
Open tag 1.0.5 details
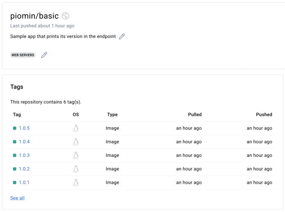[24, 128]
